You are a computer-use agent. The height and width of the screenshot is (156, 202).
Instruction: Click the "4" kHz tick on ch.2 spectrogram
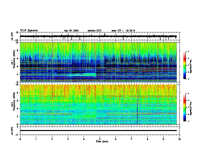[x=18, y=109]
